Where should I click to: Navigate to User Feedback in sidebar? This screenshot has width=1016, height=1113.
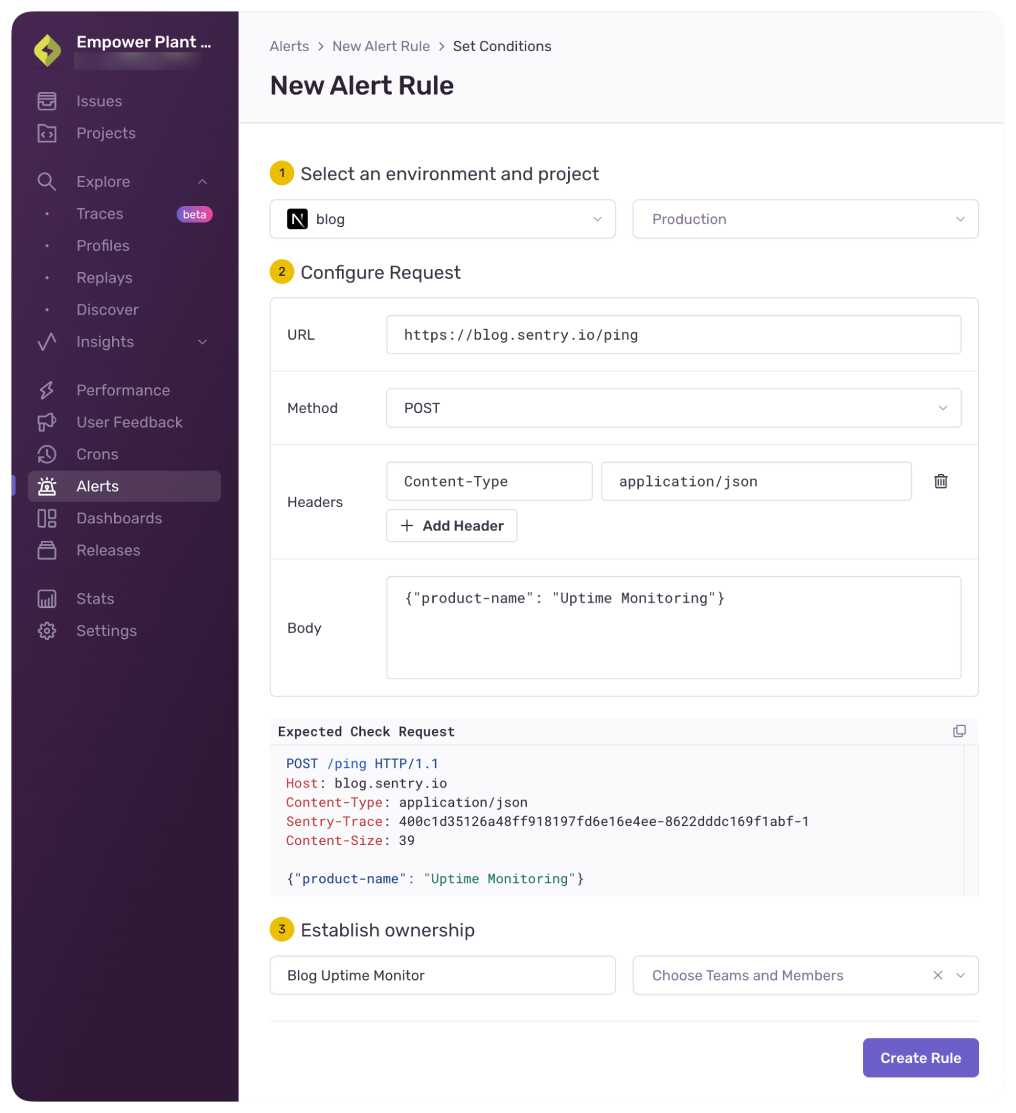130,423
